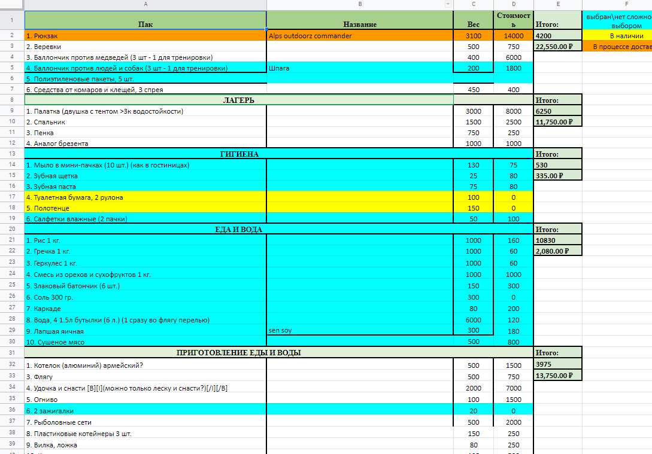Click bear spray row '3. Баллончик против медведей'
The height and width of the screenshot is (454, 652).
(145, 57)
